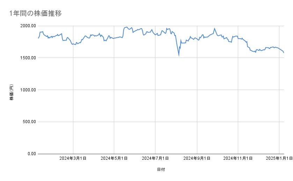
Task: Click the 2024年7月1日 date label
Action: point(156,159)
